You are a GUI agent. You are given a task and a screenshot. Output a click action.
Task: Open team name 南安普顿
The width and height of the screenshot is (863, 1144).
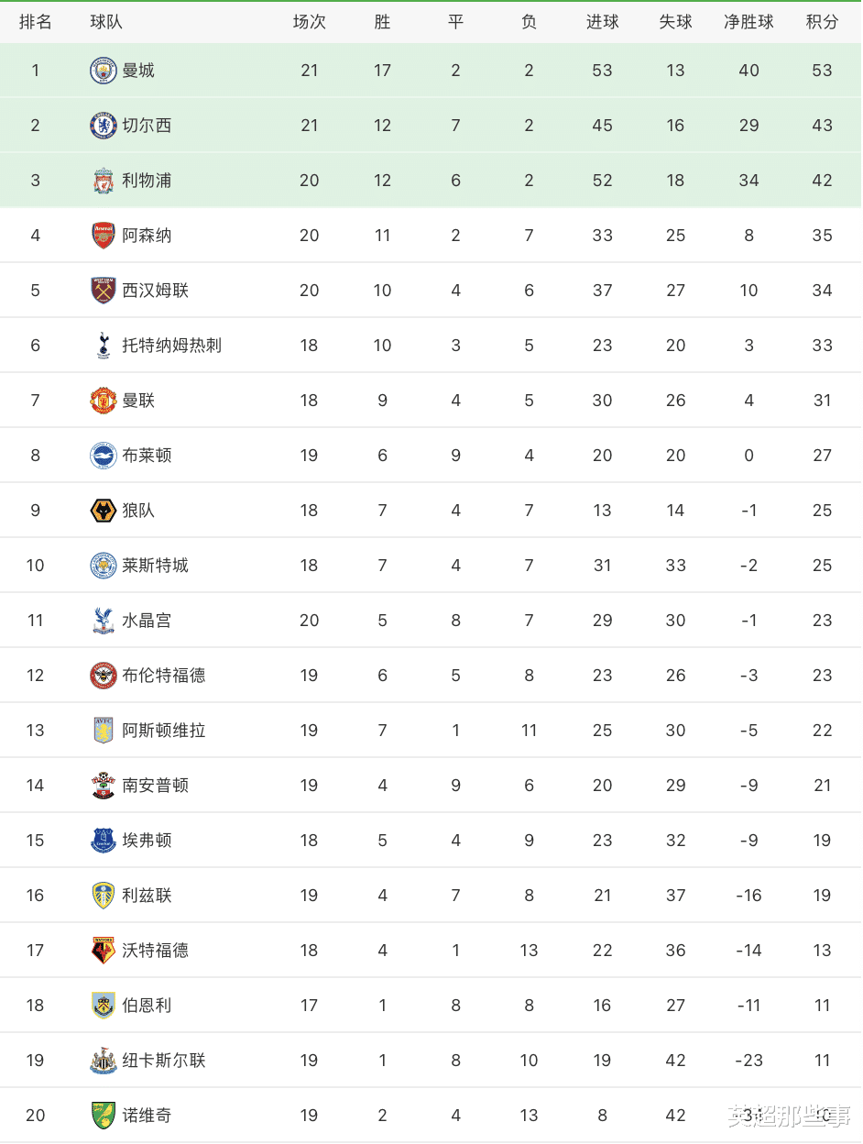pyautogui.click(x=155, y=786)
